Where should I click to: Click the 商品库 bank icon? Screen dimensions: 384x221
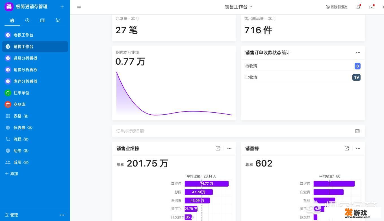(8, 104)
